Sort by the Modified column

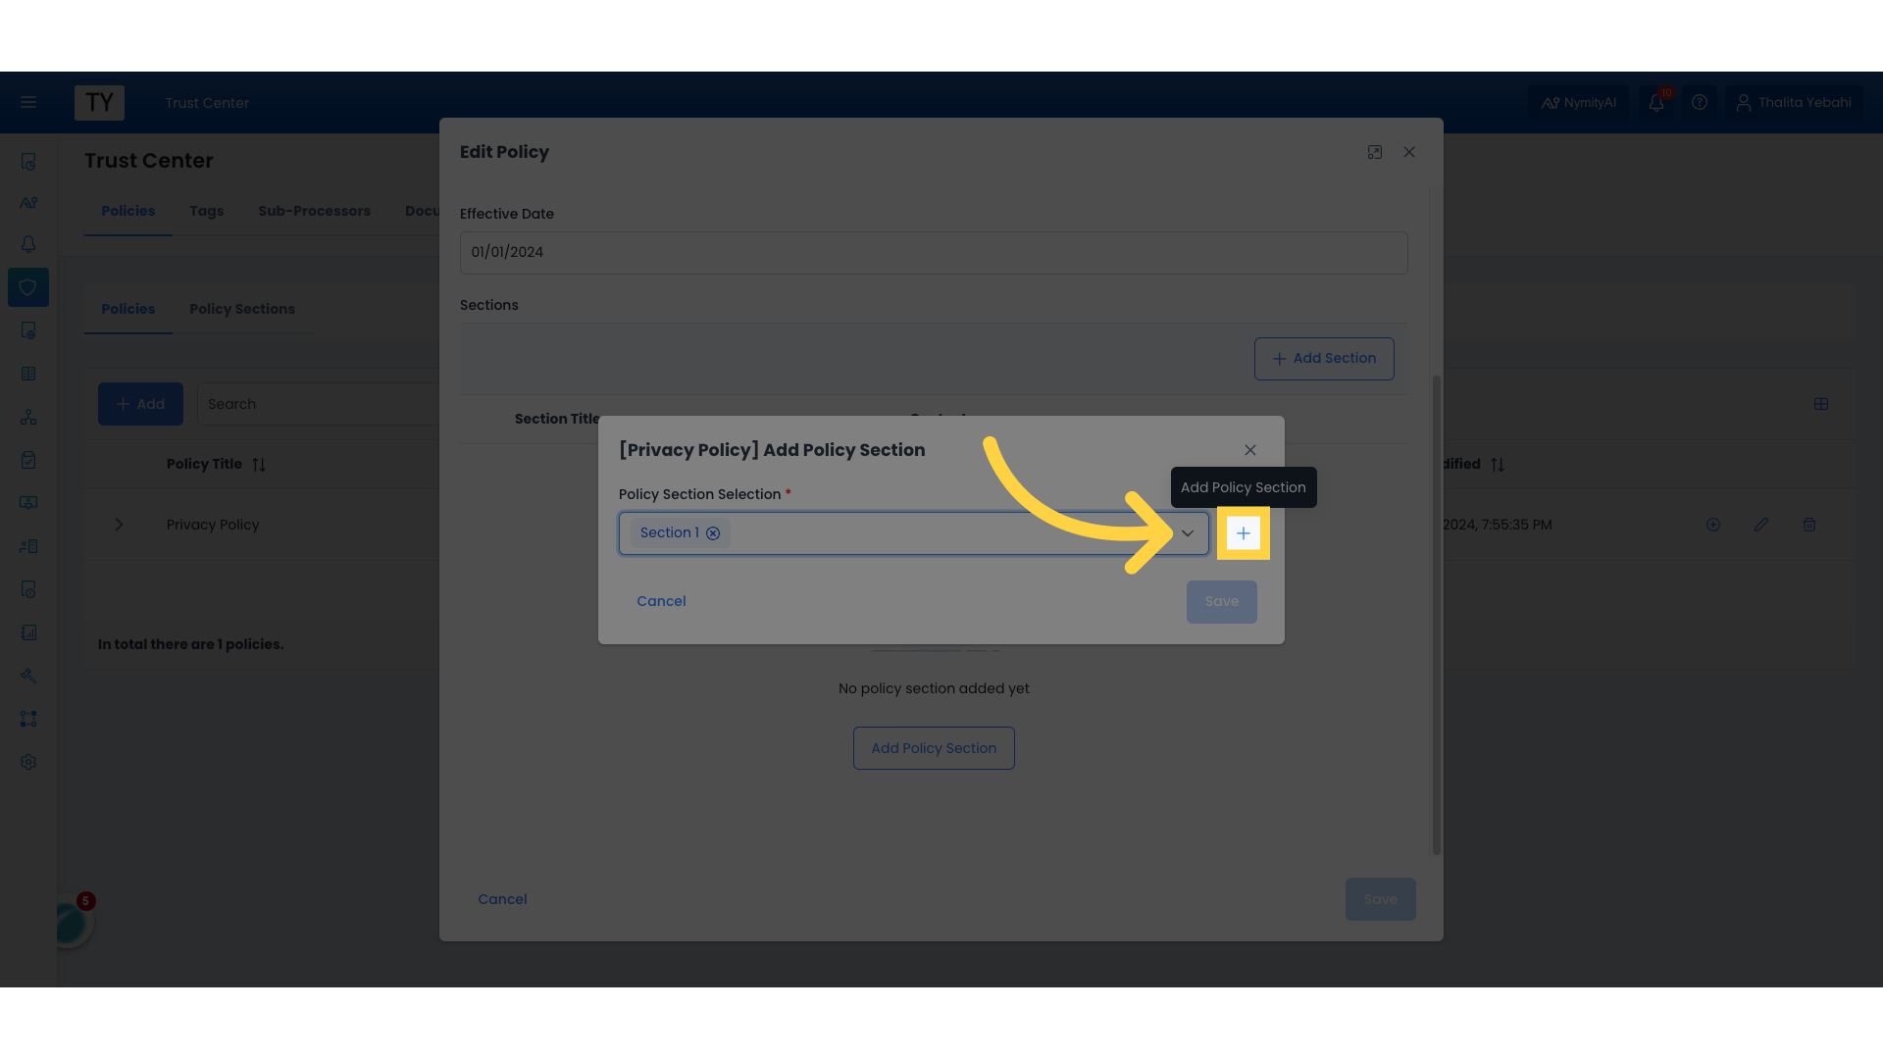[x=1497, y=464]
